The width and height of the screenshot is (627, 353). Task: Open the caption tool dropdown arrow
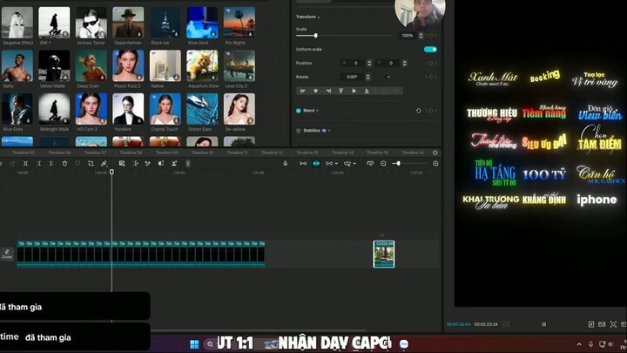(354, 163)
